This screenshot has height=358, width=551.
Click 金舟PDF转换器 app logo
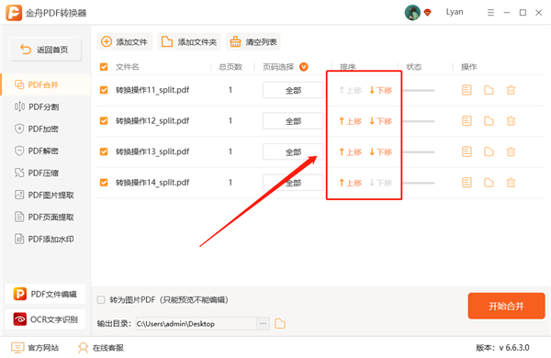[14, 13]
